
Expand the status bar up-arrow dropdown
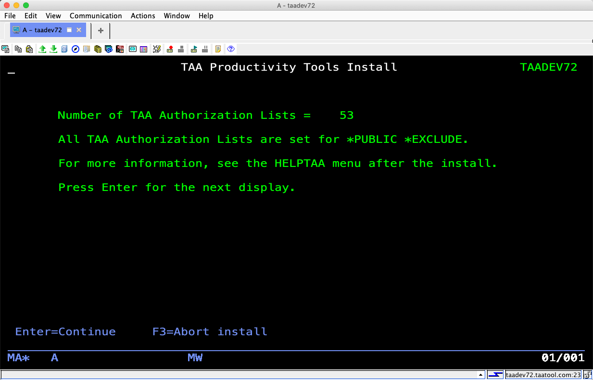(x=480, y=375)
